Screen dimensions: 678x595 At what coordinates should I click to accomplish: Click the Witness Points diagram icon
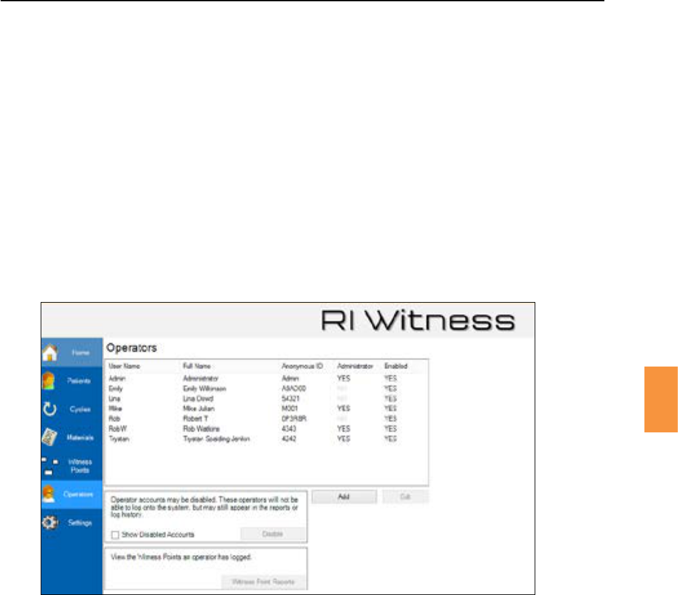pyautogui.click(x=50, y=466)
